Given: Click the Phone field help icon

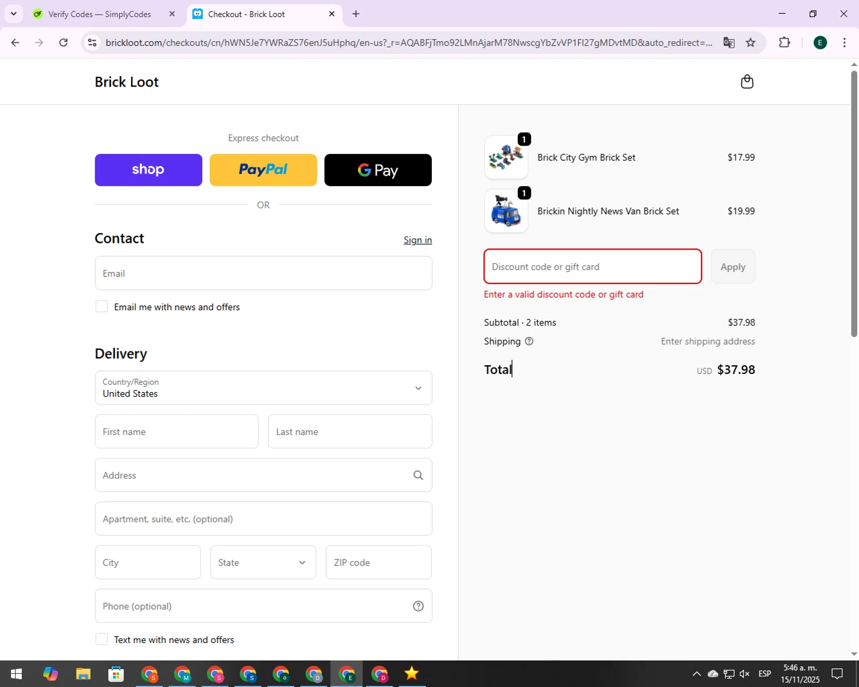Looking at the screenshot, I should 418,606.
